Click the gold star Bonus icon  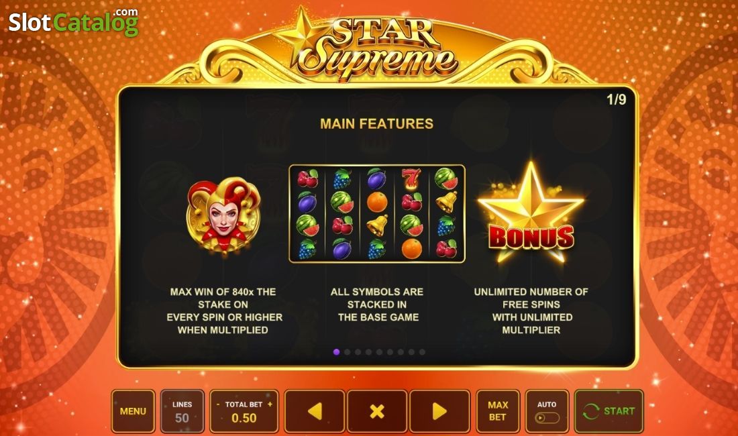[531, 213]
